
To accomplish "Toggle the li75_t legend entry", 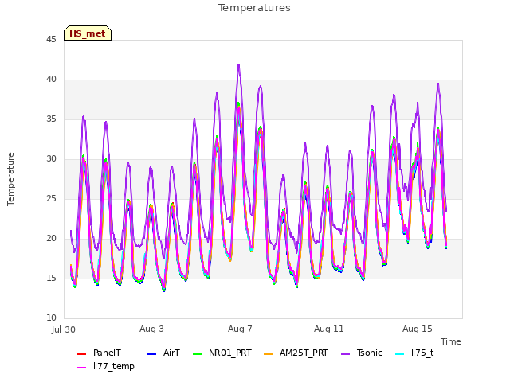I will 414,353.
